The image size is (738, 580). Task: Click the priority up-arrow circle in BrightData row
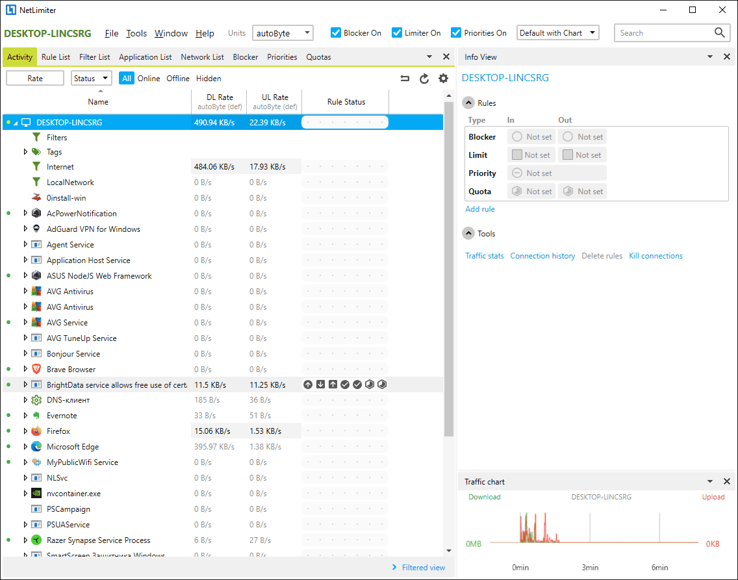308,385
